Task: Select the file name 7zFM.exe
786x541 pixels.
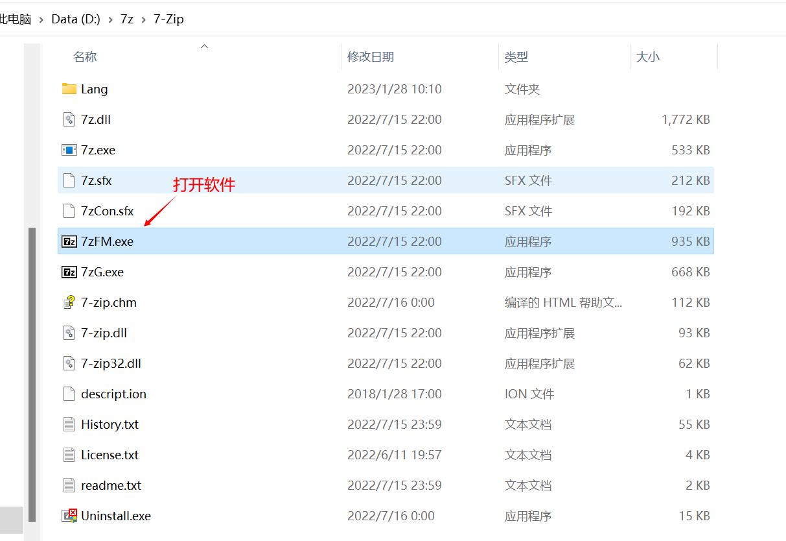Action: tap(107, 241)
